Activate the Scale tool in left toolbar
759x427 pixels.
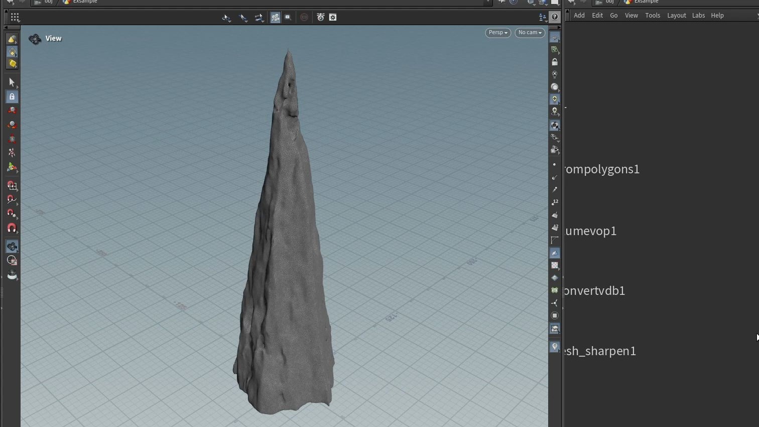[12, 139]
